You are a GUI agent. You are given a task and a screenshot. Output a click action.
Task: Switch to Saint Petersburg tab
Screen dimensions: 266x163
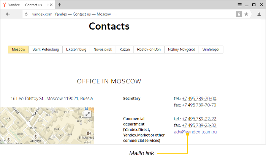click(46, 49)
